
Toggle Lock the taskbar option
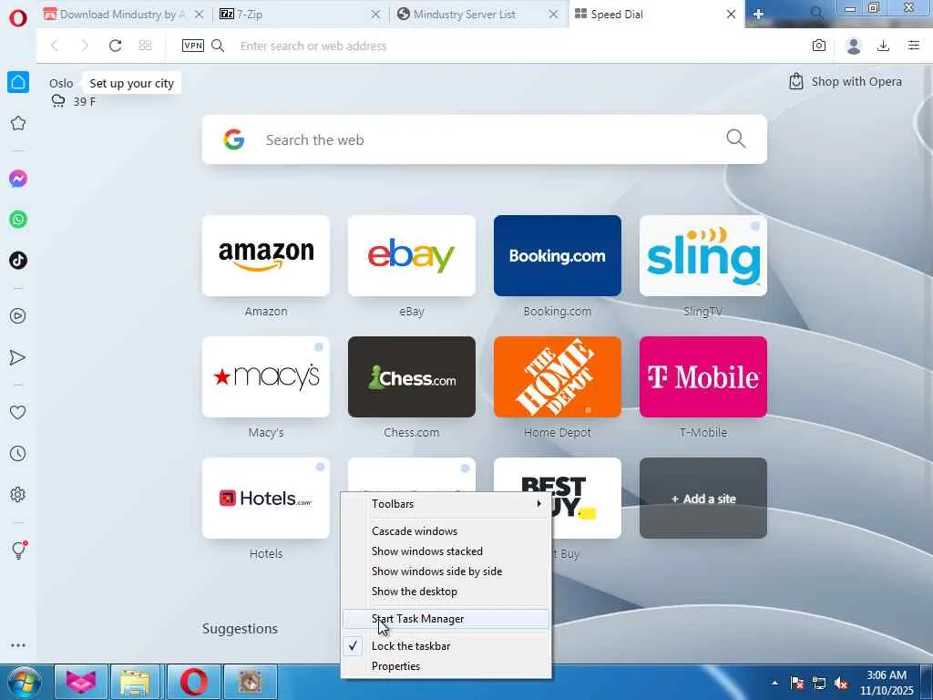point(446,646)
